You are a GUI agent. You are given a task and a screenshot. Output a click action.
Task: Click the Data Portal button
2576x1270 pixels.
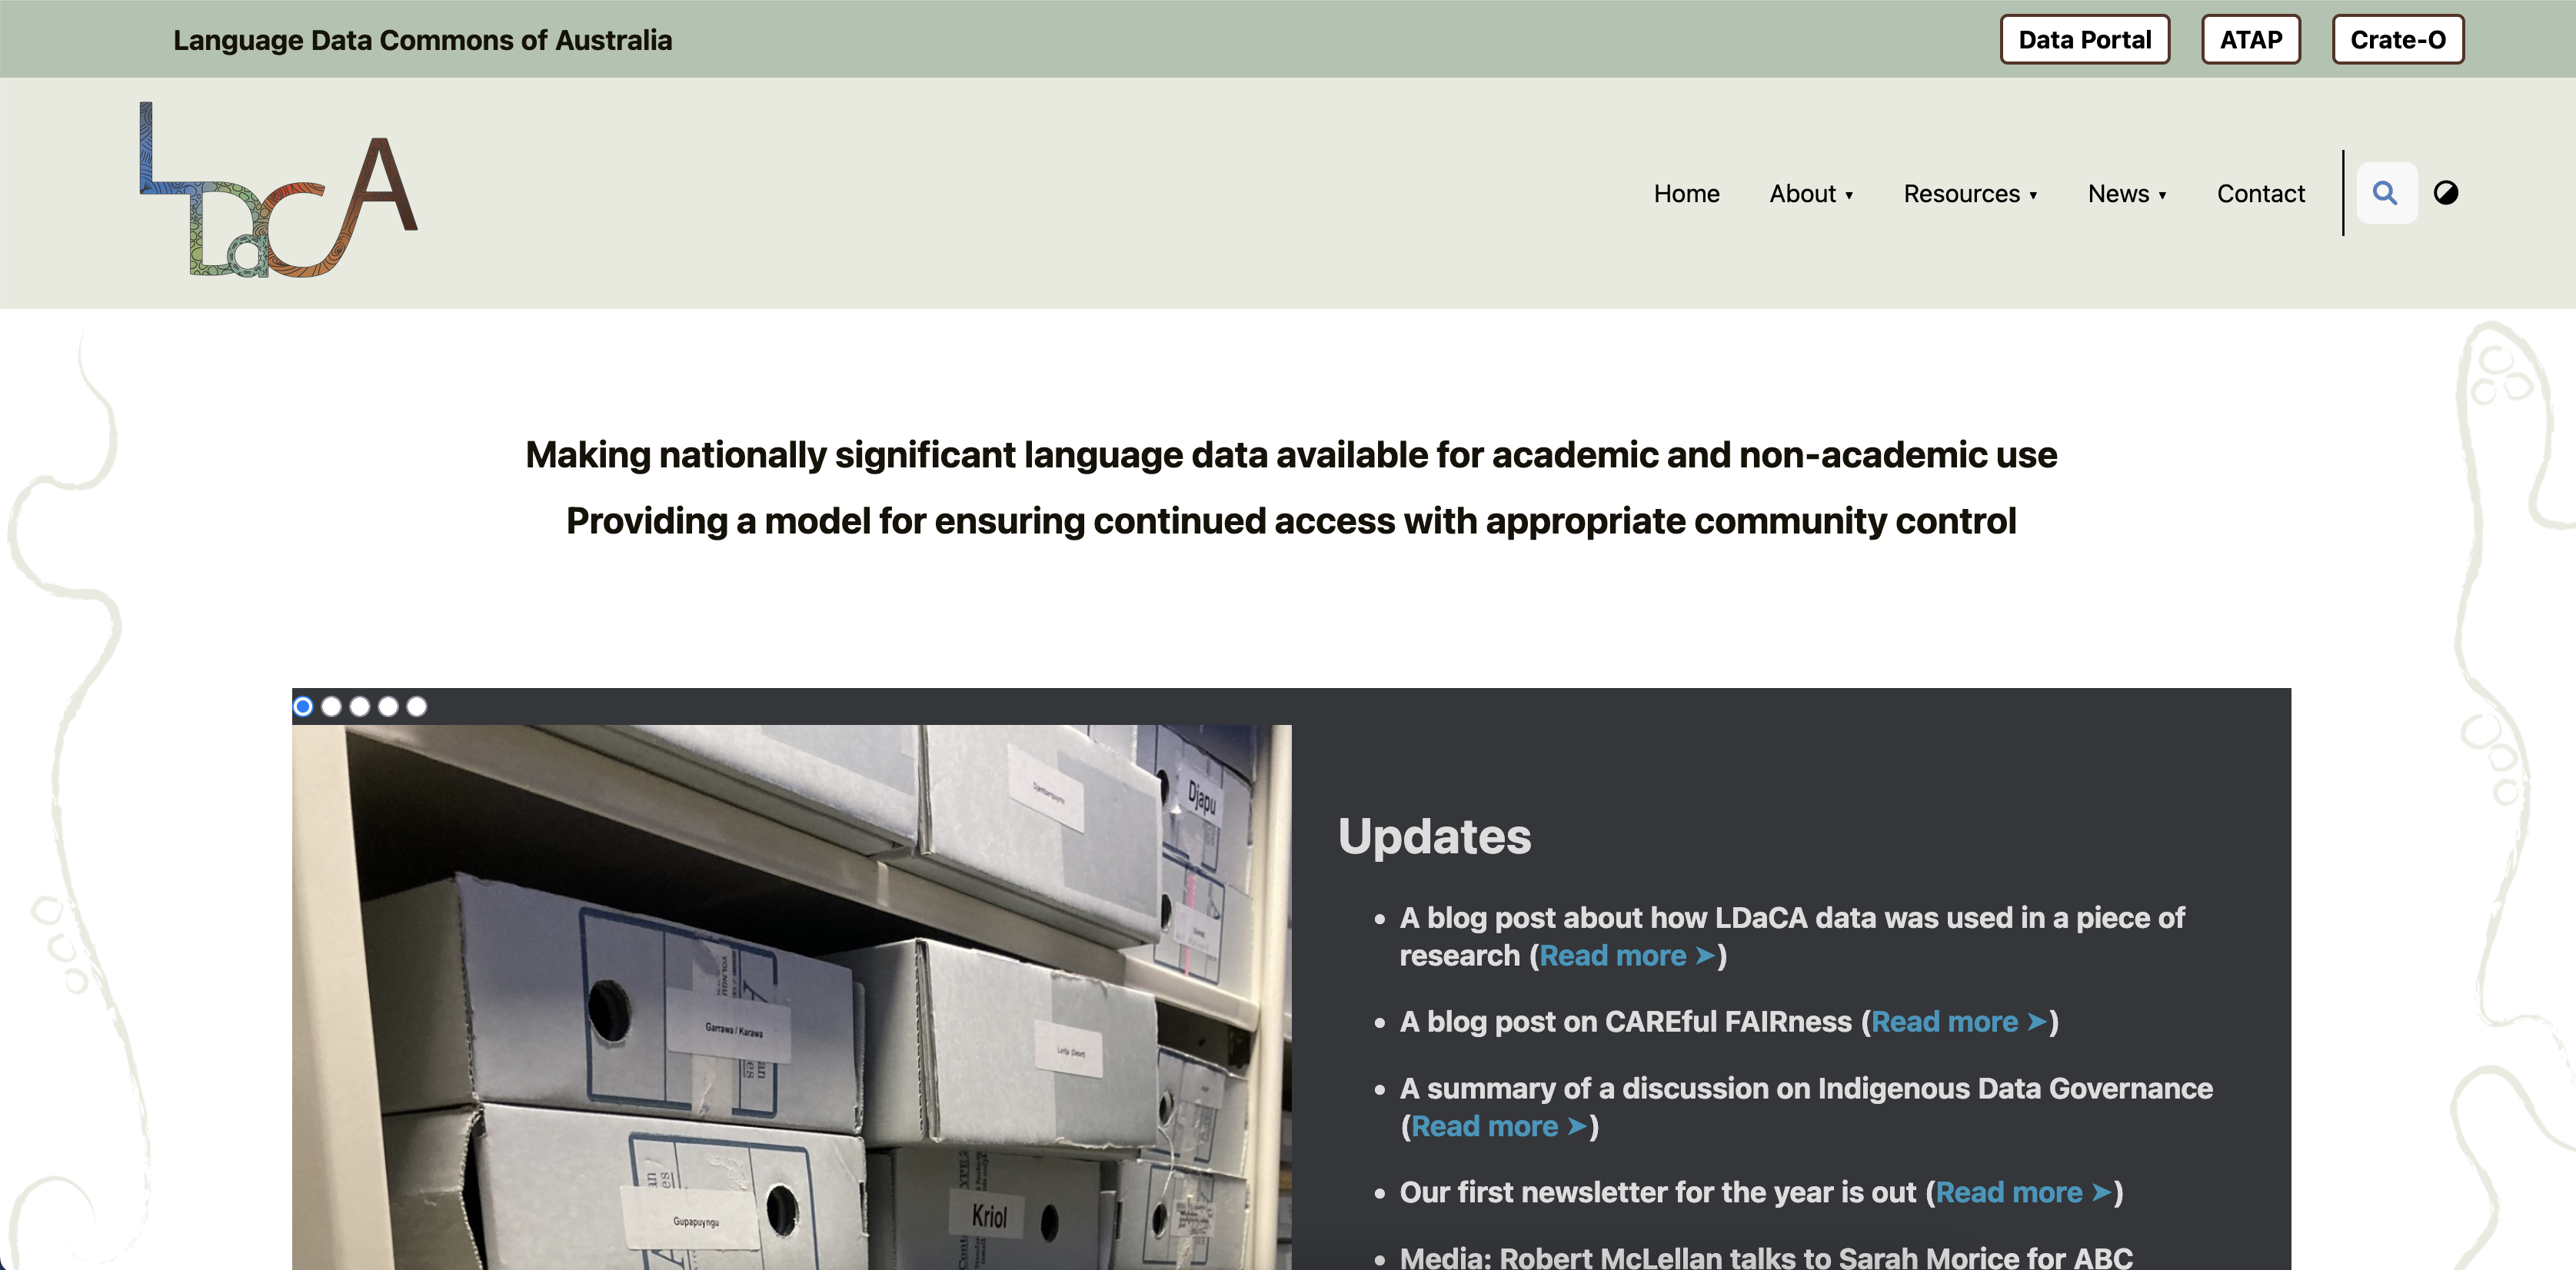click(2084, 39)
